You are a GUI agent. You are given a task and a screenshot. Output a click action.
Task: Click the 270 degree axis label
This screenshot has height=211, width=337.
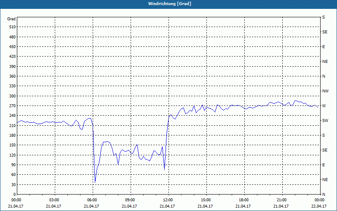click(x=12, y=106)
